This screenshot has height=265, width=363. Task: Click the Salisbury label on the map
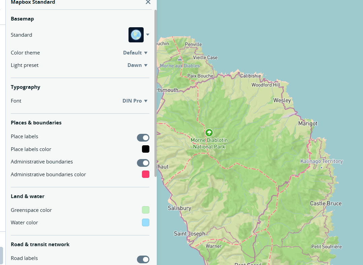pyautogui.click(x=179, y=208)
